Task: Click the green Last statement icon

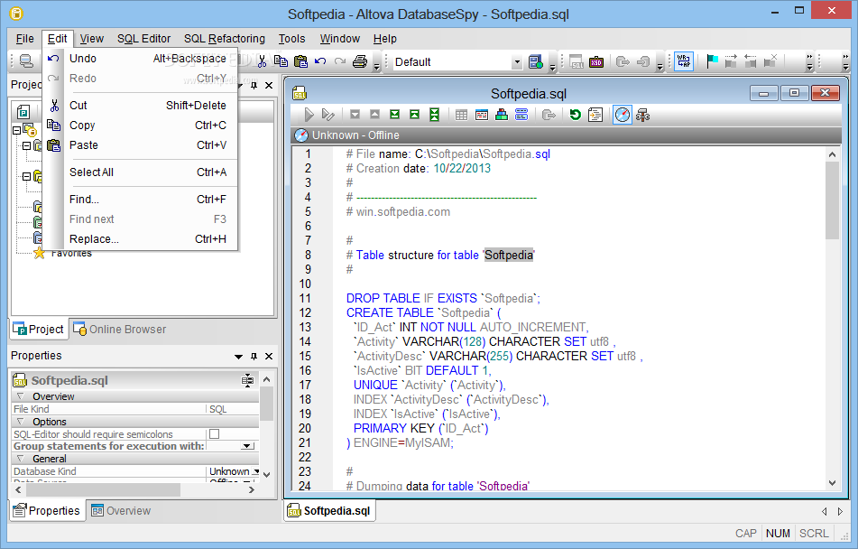Action: 434,115
